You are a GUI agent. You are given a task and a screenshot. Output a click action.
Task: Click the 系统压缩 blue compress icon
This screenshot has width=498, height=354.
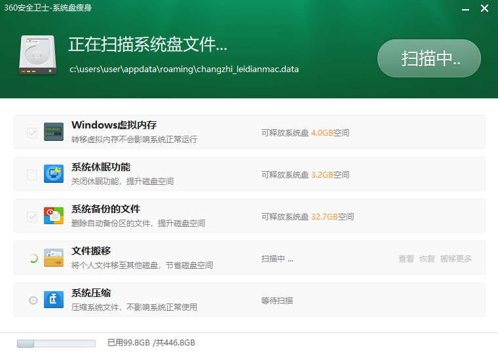tap(54, 300)
